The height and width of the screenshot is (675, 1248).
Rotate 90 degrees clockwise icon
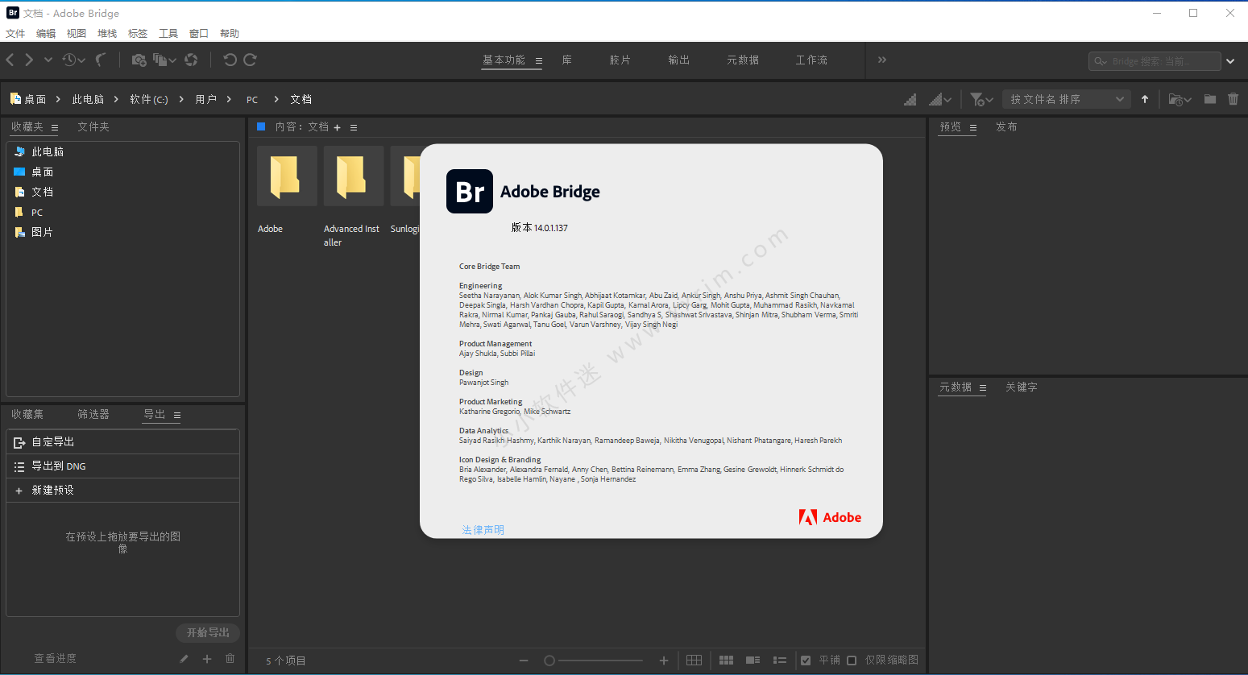coord(251,60)
